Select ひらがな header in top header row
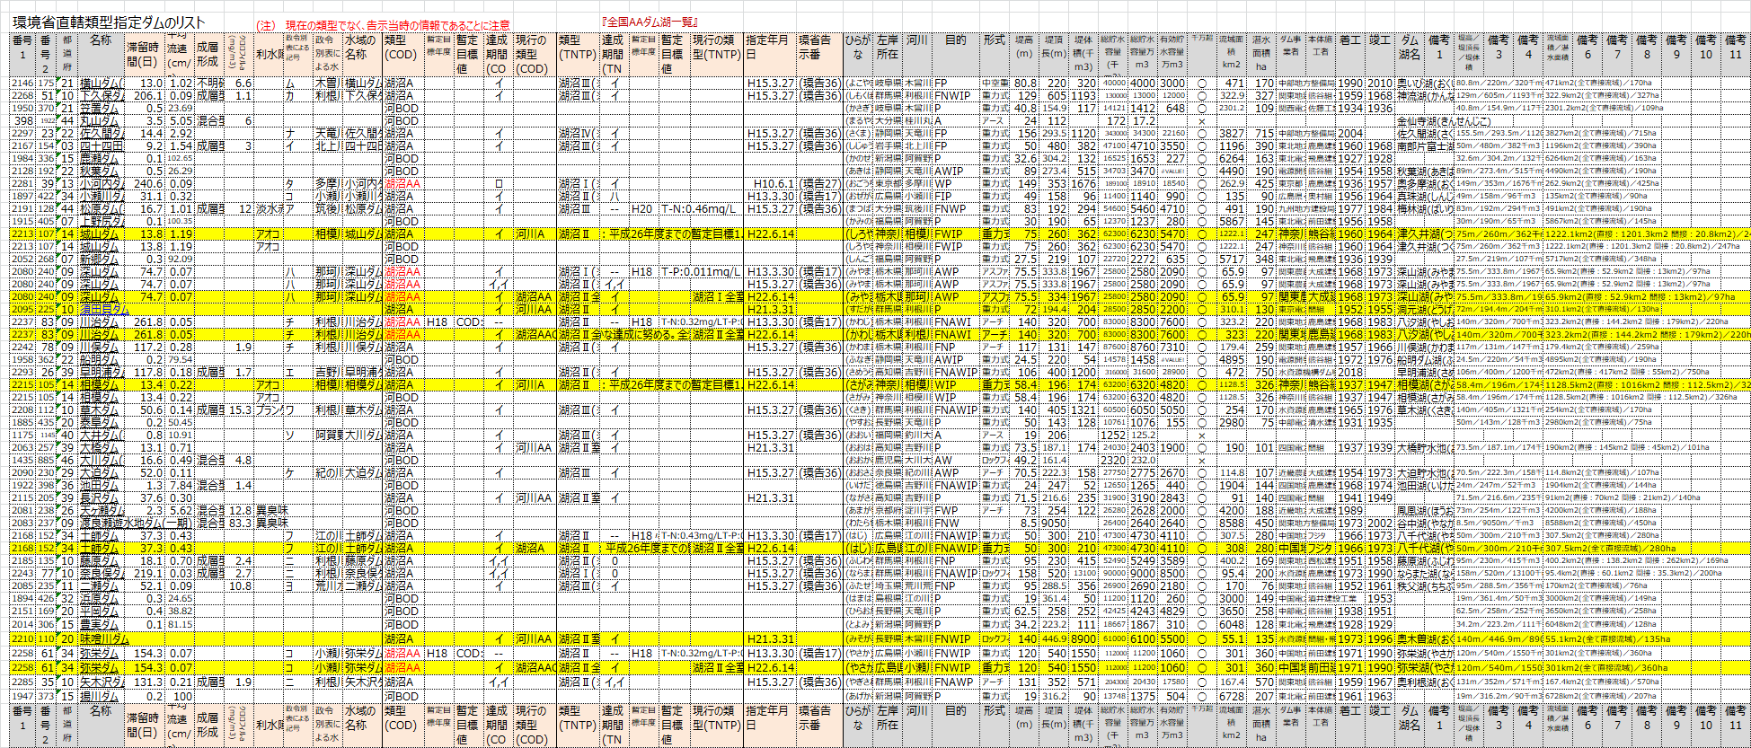This screenshot has width=1751, height=748. pos(858,55)
